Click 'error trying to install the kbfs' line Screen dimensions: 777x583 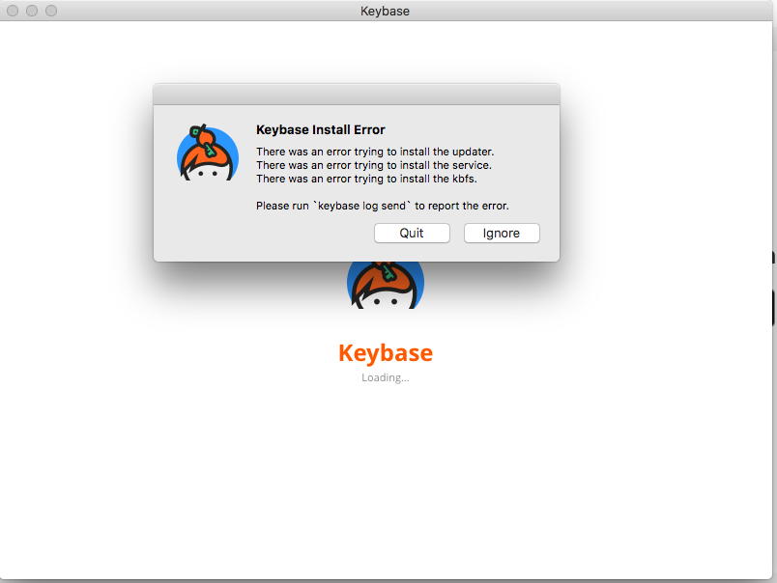click(366, 179)
